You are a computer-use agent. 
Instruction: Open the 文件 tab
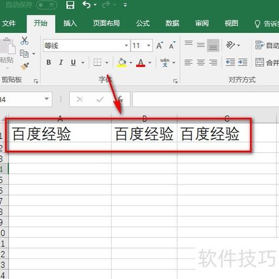click(9, 23)
